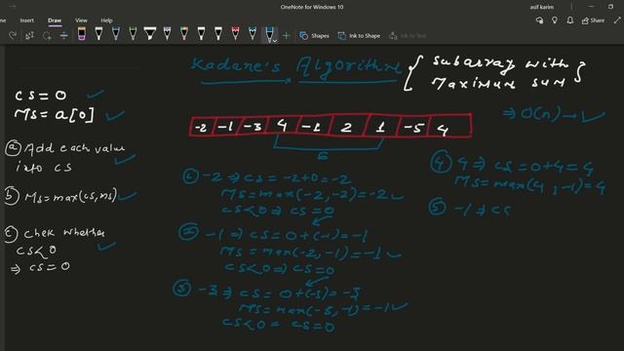Screen dimensions: 624x351
Task: Open the notifications bell
Action: point(569,20)
